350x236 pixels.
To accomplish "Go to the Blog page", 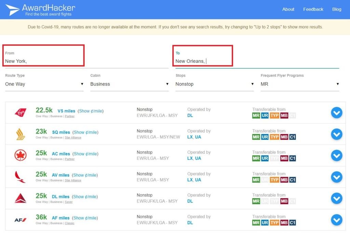I will click(337, 9).
